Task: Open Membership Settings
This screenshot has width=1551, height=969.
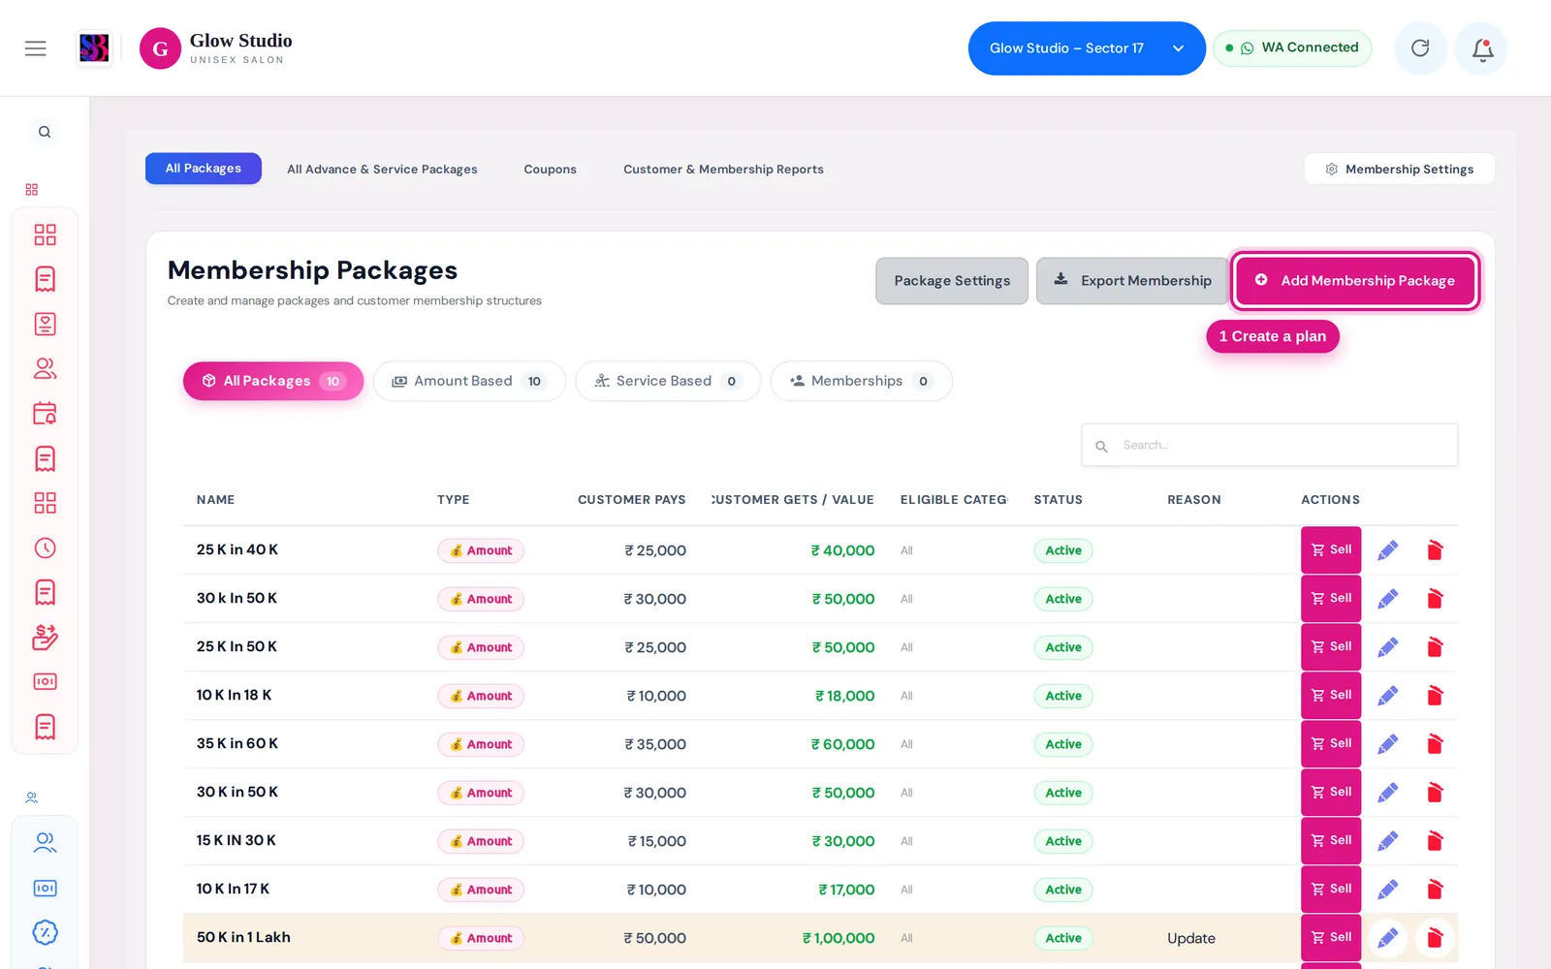Action: coord(1399,169)
